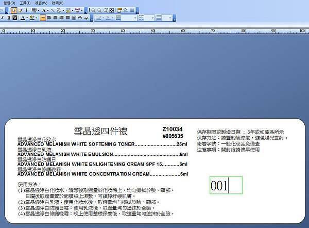309x228 pixels.
Task: Click the zoom in magnifier
Action: point(93,10)
